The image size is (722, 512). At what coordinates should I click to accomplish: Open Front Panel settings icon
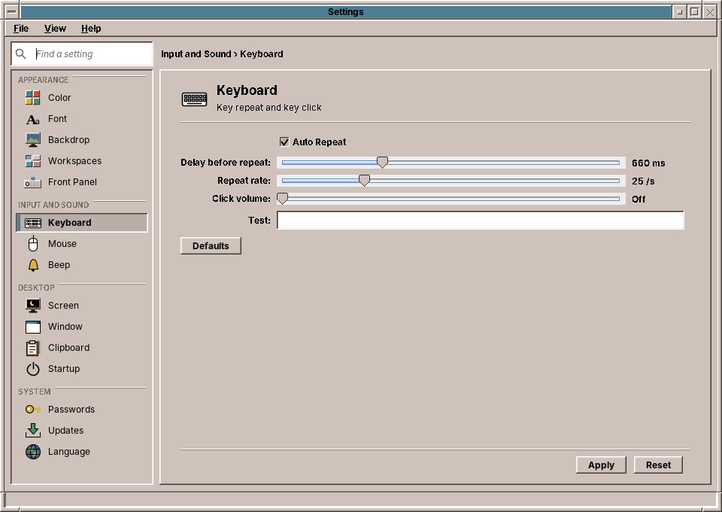pos(32,182)
